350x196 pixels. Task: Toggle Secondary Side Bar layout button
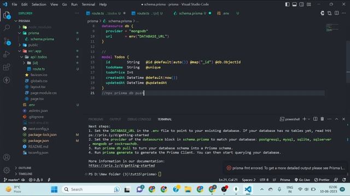[x=301, y=4]
